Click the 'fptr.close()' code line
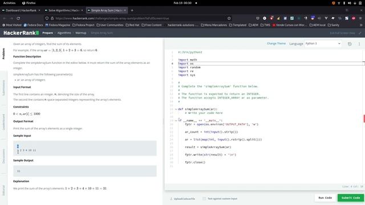The height and width of the screenshot is (205, 365). pos(195,162)
